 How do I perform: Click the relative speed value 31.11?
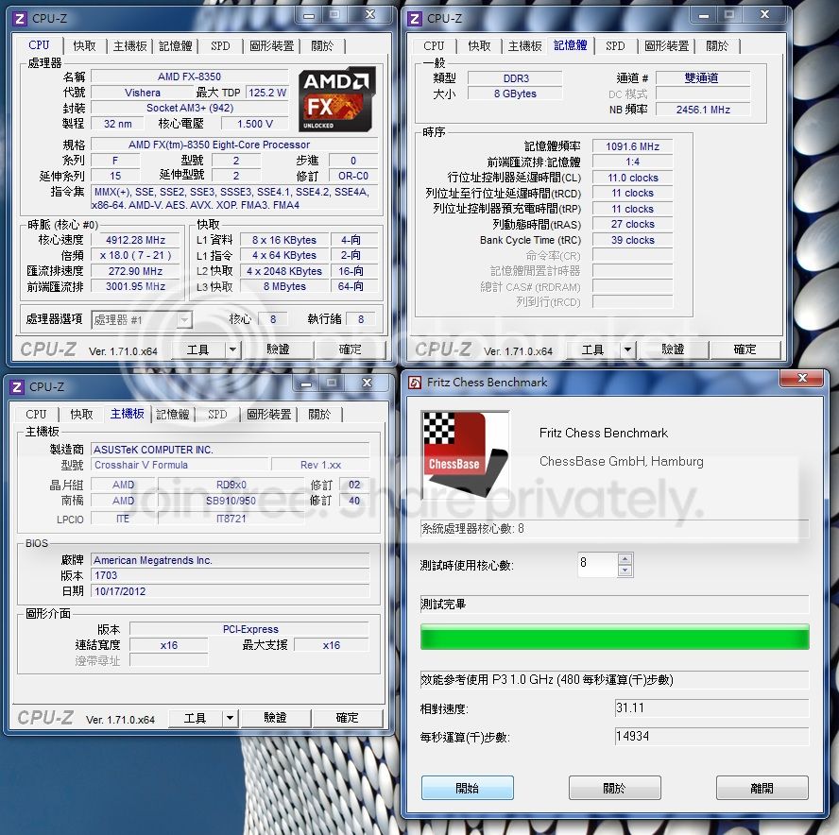pyautogui.click(x=711, y=708)
